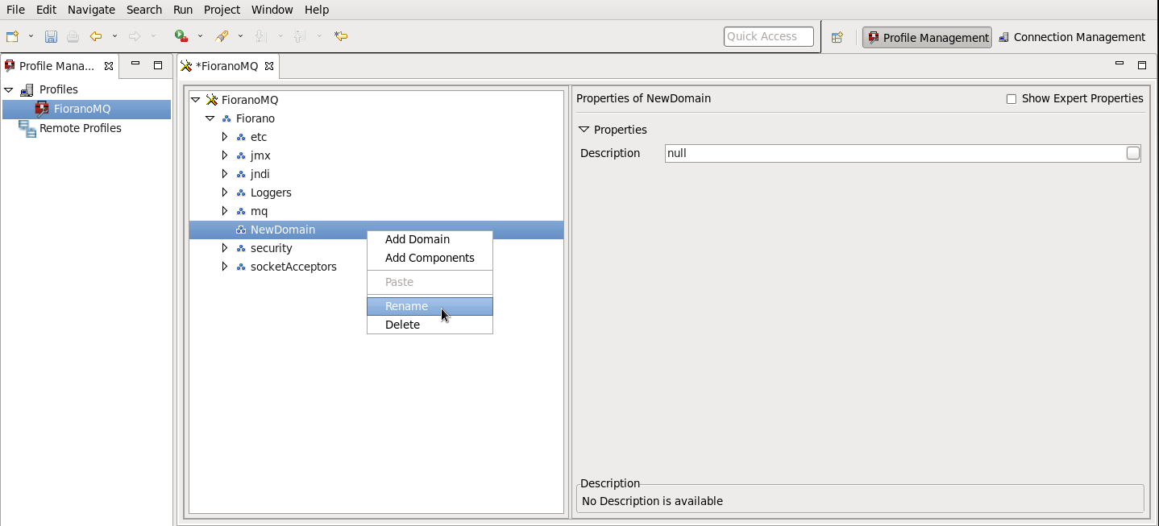
Task: Open the Search toolbar dropdown arrow
Action: 240,36
